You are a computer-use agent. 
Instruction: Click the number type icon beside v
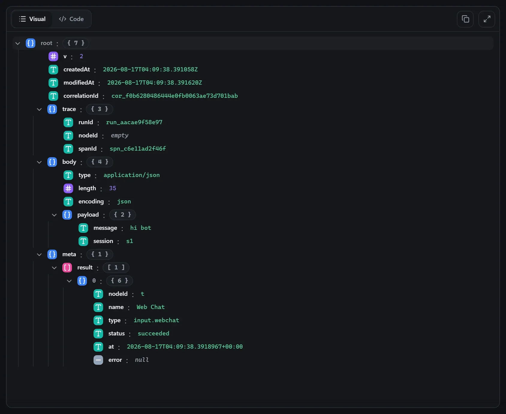point(53,56)
